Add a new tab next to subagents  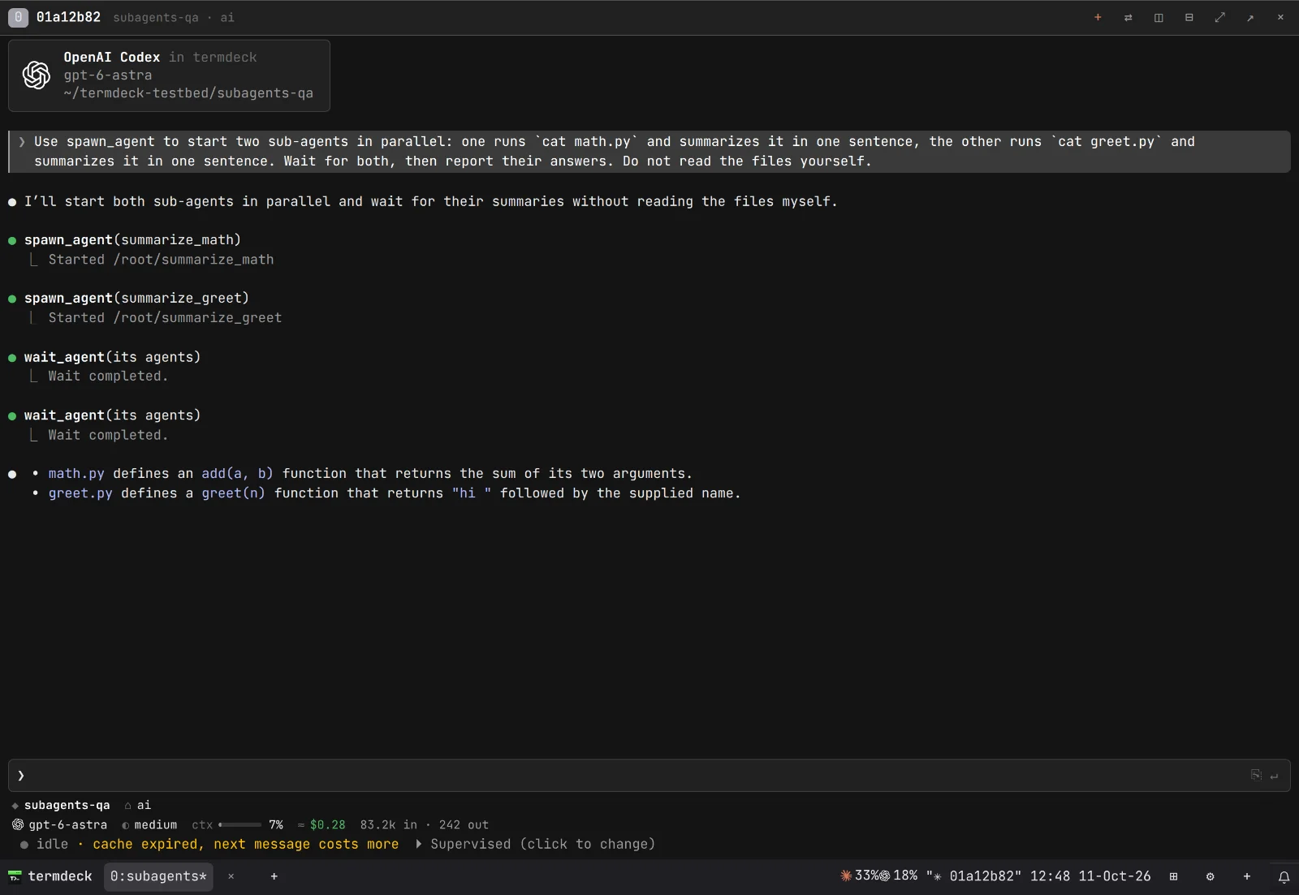click(274, 876)
